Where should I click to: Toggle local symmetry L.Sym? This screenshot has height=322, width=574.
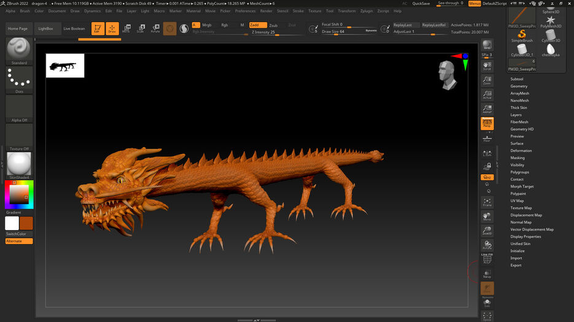[487, 153]
